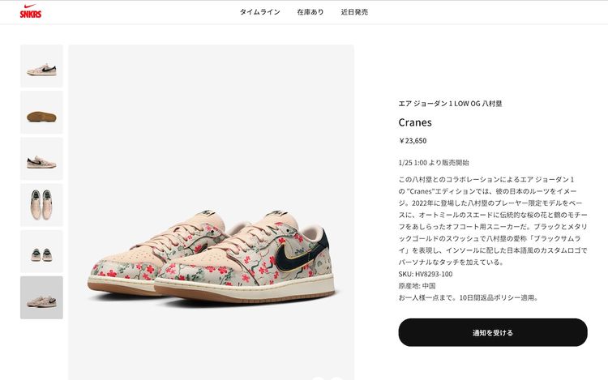Click the product description paragraph
Viewport: 608px width, 380px height.
coord(493,221)
